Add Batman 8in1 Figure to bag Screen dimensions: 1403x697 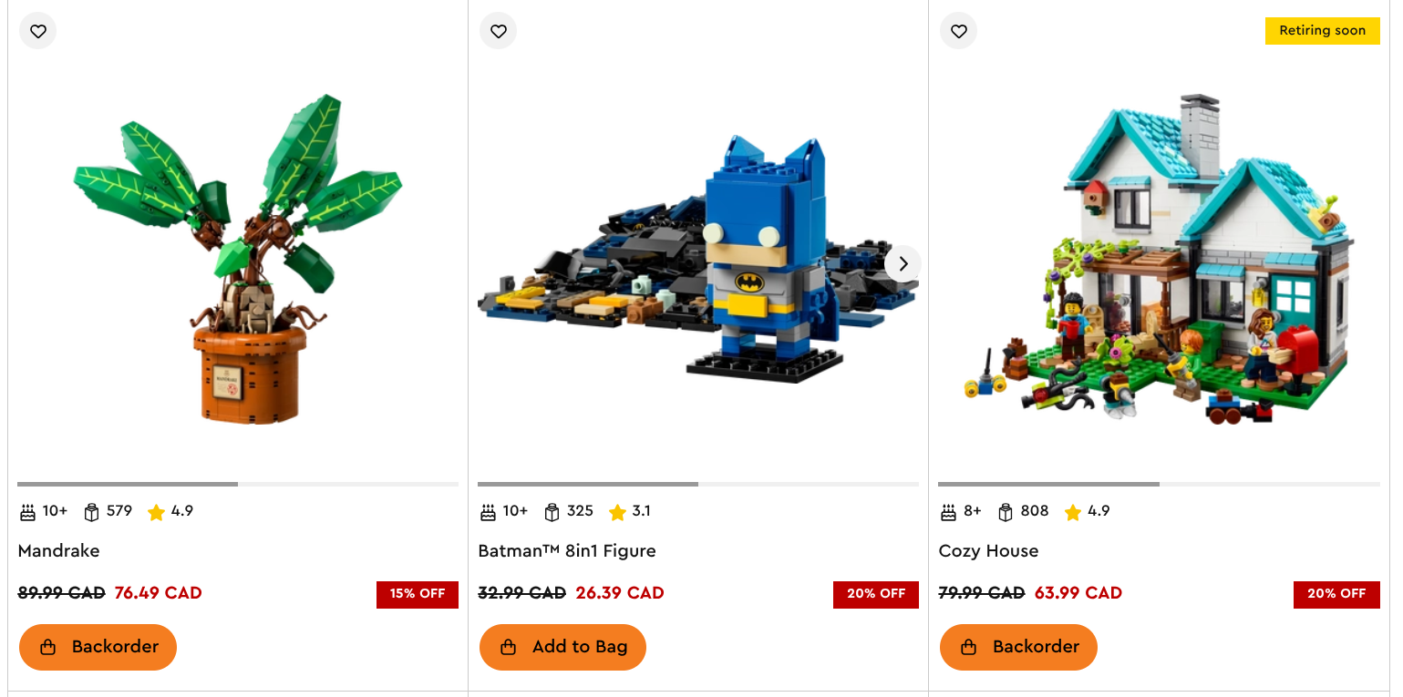pos(562,647)
